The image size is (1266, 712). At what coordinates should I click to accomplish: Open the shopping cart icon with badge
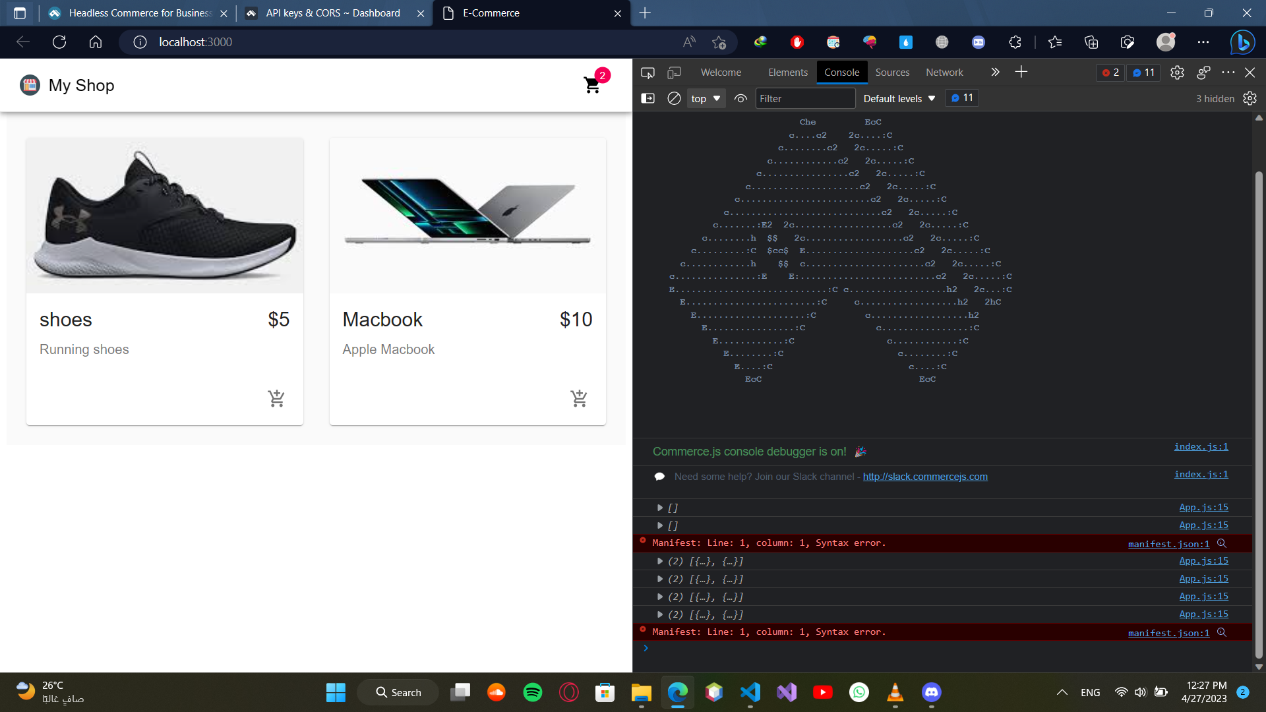click(593, 85)
